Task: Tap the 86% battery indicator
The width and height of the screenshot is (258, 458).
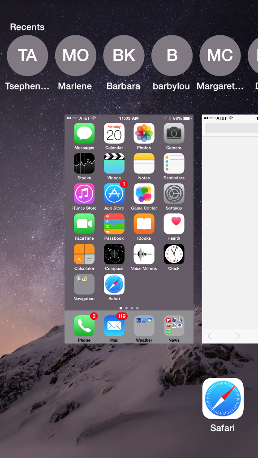Action: point(182,118)
